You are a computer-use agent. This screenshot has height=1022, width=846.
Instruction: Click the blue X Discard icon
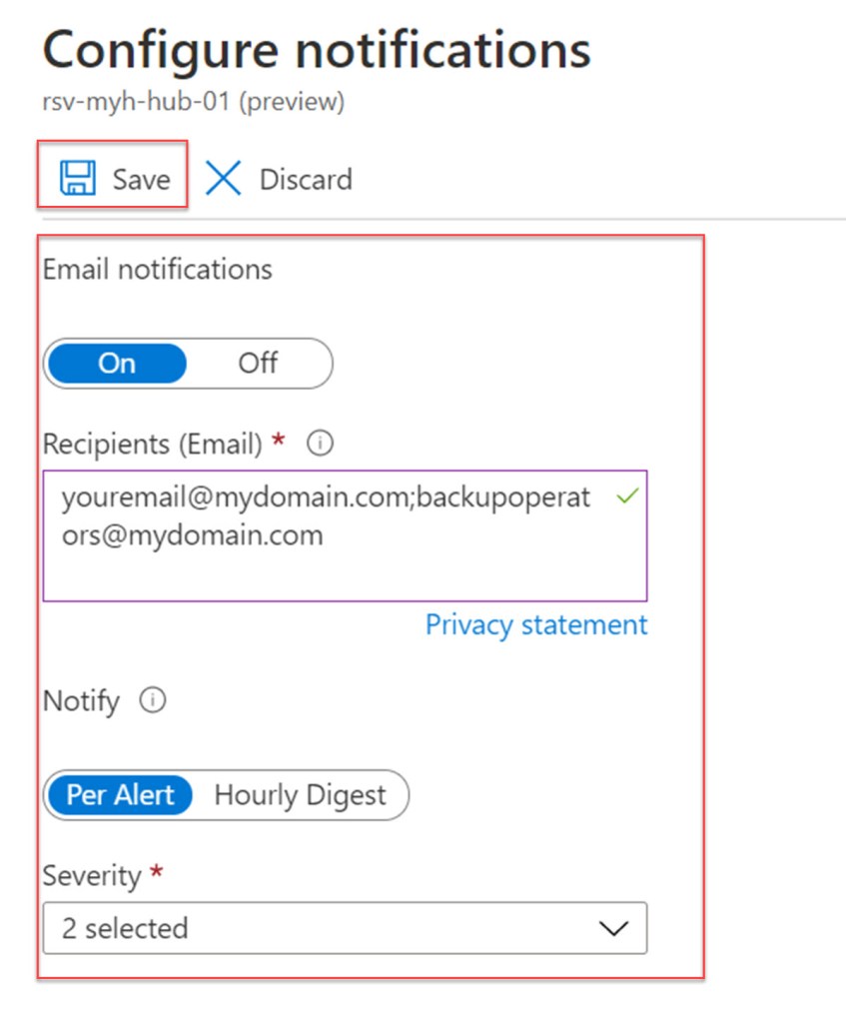[x=222, y=178]
